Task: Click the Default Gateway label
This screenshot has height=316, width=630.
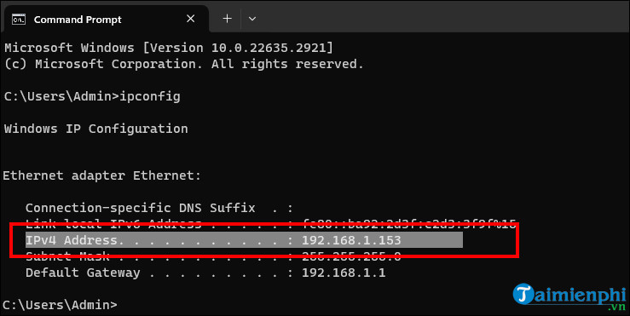Action: (x=83, y=273)
